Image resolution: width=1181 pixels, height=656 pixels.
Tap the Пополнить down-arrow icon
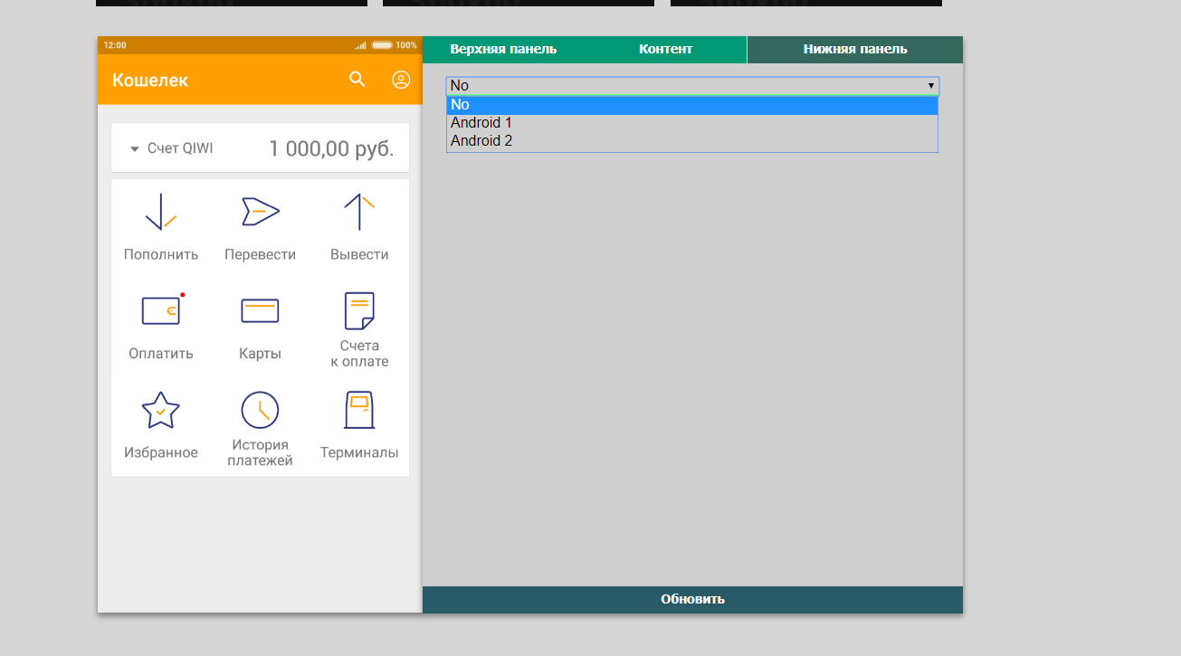pos(160,212)
